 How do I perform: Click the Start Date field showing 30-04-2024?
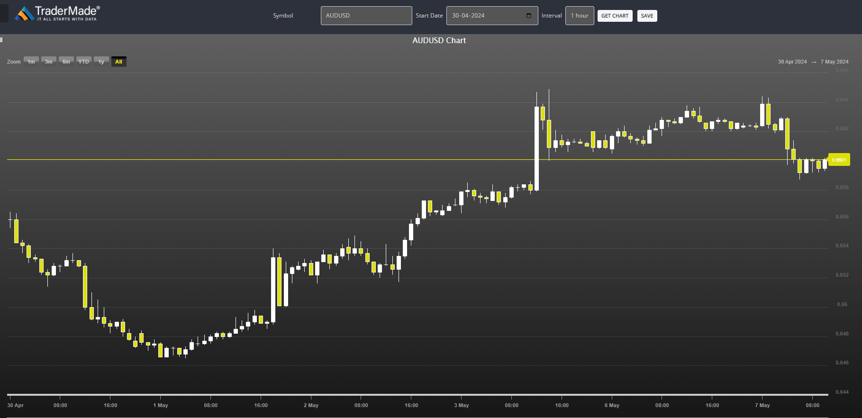coord(492,16)
